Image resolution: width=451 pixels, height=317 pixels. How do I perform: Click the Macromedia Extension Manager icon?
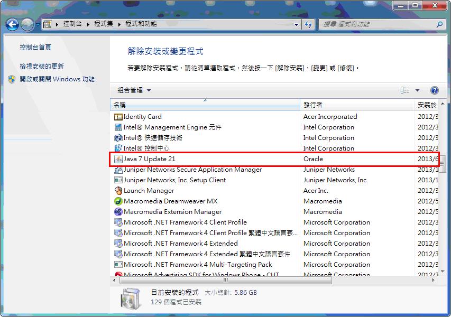[118, 212]
